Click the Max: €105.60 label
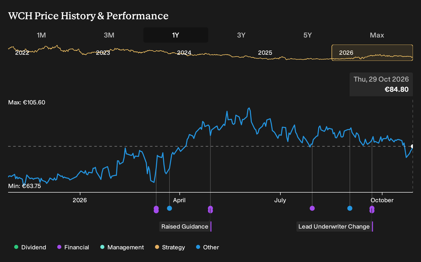 (x=27, y=102)
